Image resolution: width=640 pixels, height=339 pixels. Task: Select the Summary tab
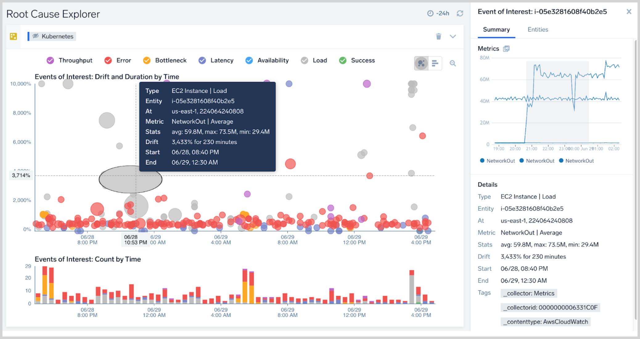(x=496, y=30)
